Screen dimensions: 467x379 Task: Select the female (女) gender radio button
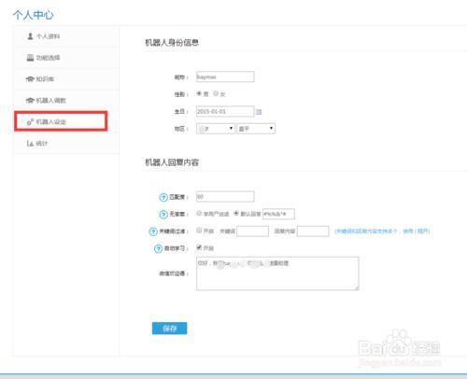[216, 93]
